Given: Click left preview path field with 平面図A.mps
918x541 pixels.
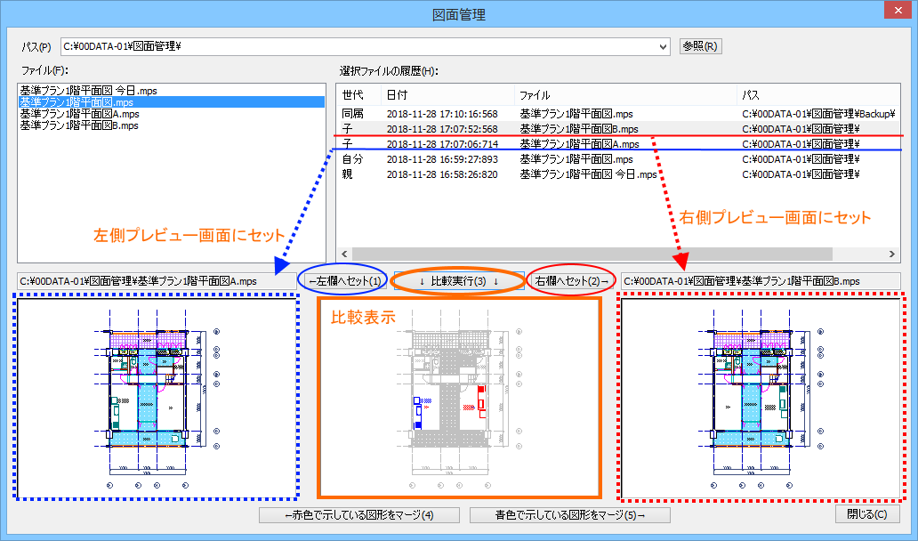Looking at the screenshot, I should coord(157,281).
